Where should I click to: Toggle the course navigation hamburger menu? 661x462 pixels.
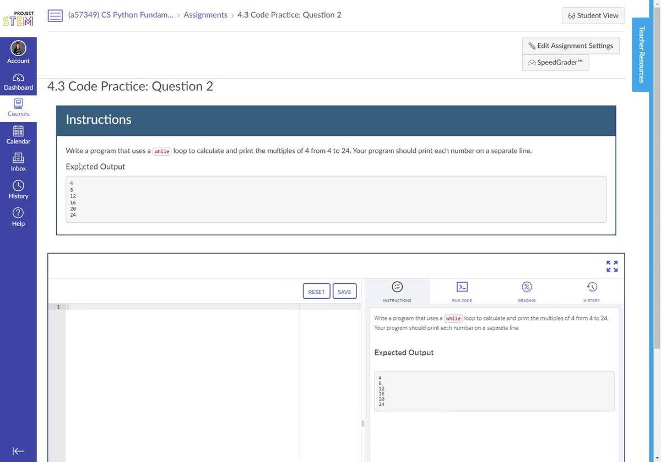pos(55,15)
